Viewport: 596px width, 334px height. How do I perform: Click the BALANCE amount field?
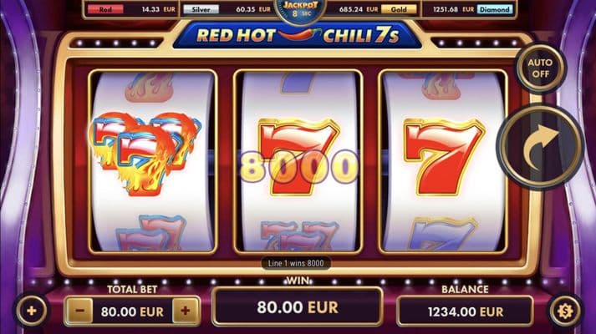(x=466, y=311)
